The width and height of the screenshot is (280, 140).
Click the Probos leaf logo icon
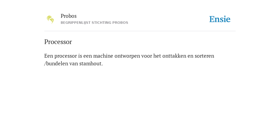[x=50, y=20]
